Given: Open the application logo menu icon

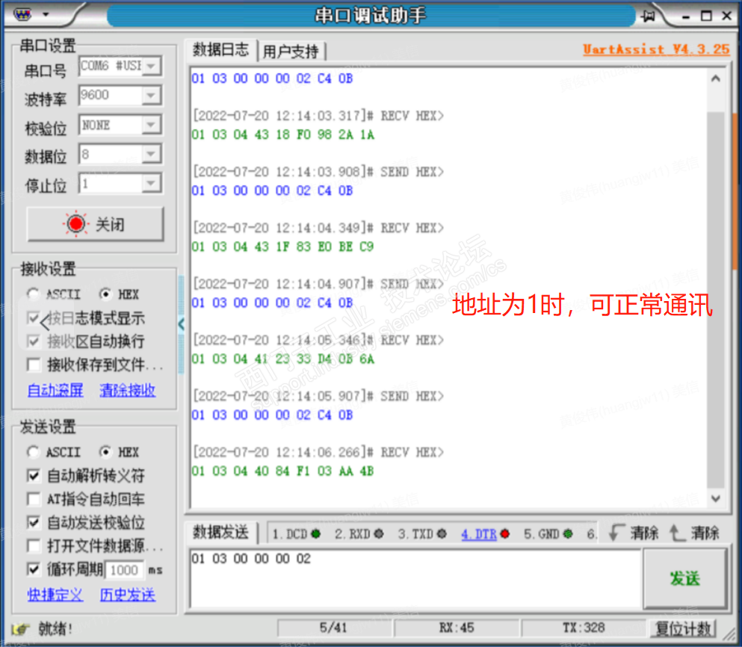Looking at the screenshot, I should pos(22,15).
